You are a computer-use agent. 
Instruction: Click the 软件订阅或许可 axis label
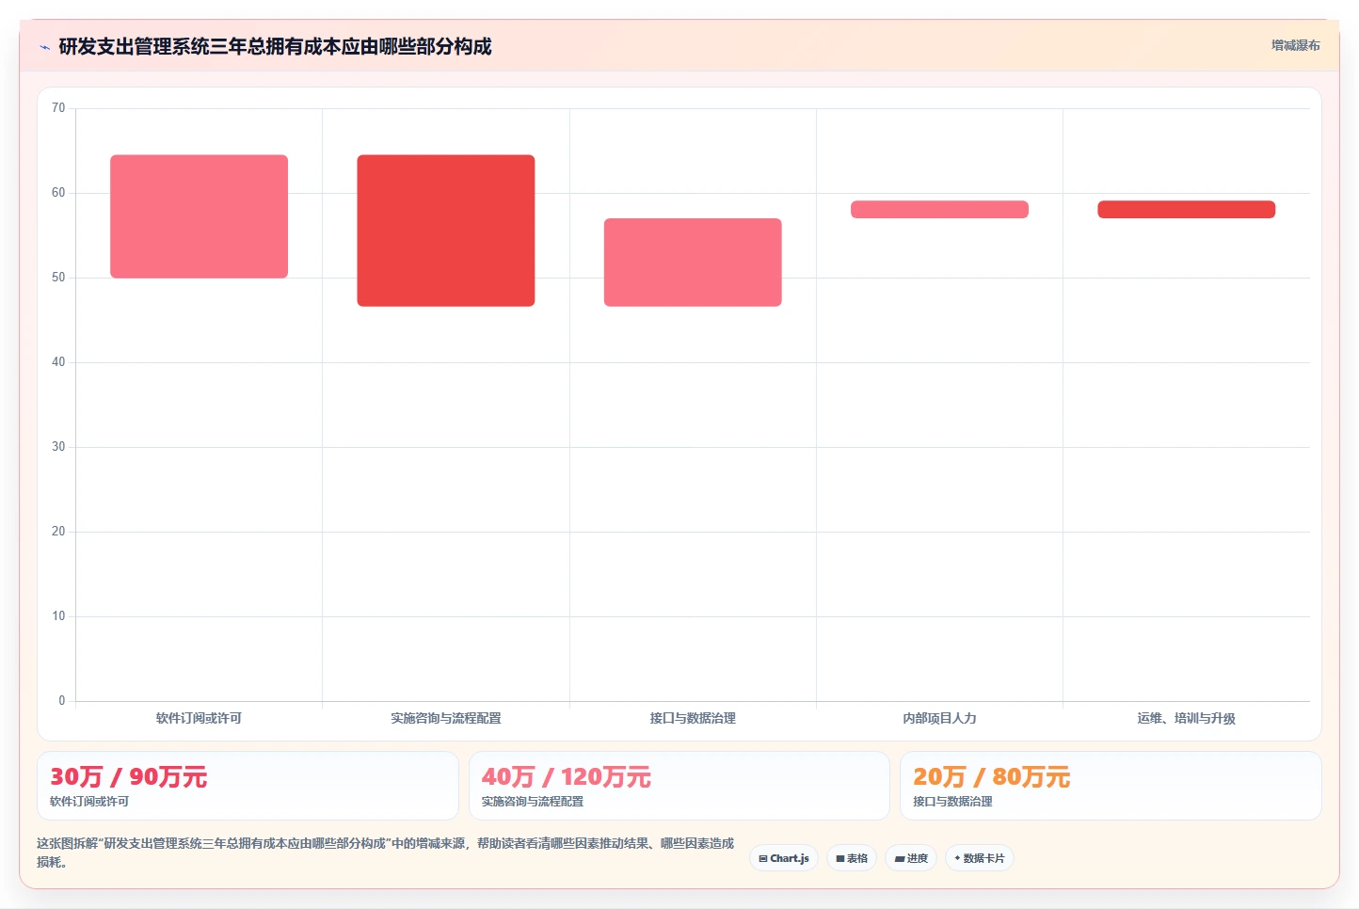(199, 718)
